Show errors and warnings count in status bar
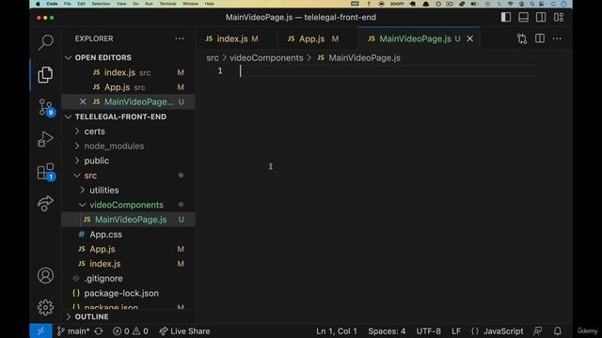The height and width of the screenshot is (338, 602). [131, 331]
